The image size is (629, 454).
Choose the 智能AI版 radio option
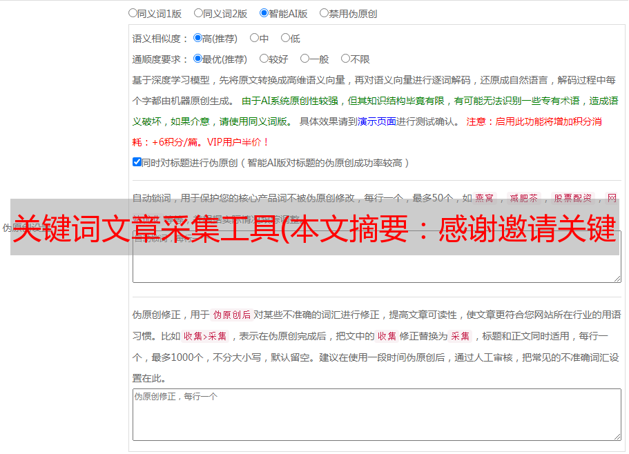tap(264, 13)
